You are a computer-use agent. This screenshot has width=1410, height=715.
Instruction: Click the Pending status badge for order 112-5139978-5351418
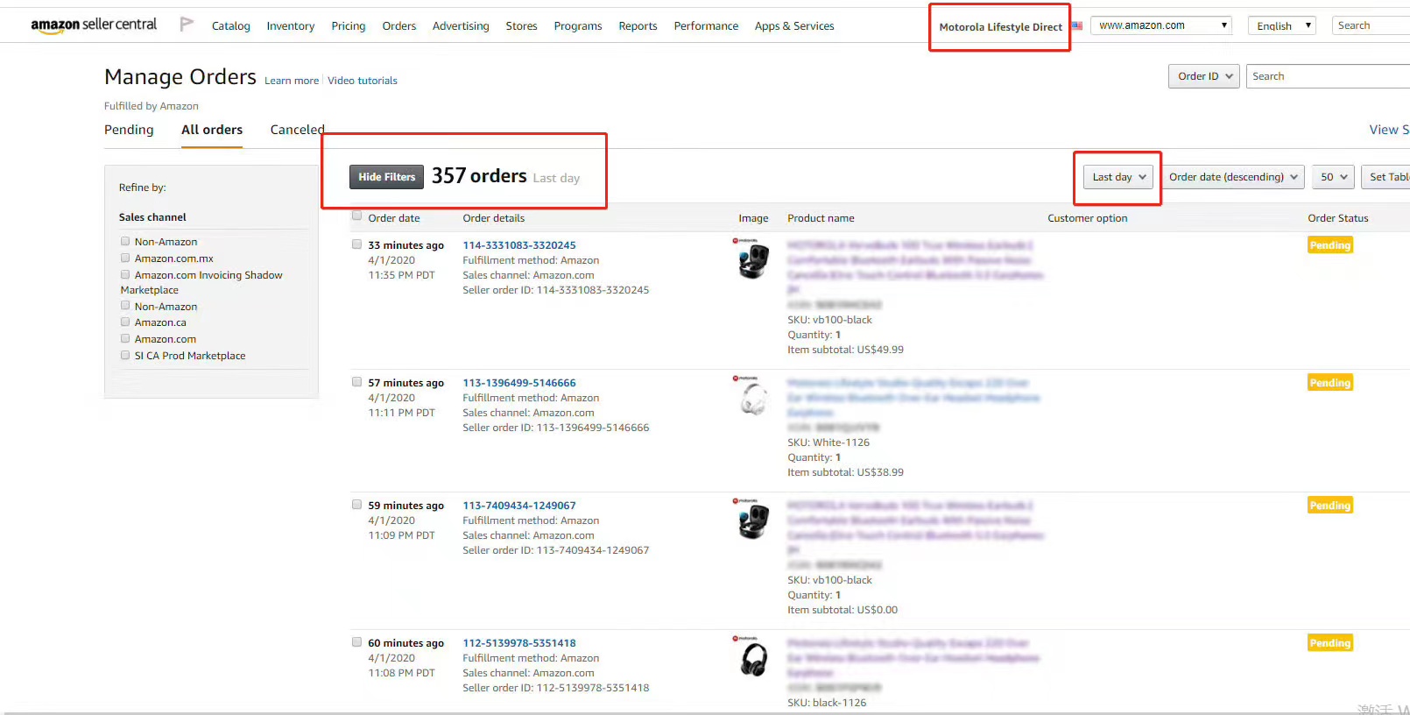pyautogui.click(x=1330, y=643)
